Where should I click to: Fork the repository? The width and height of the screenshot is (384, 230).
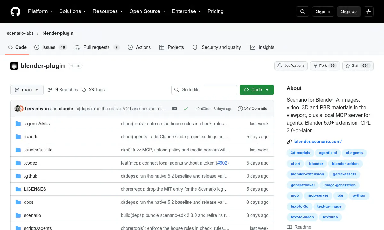click(x=325, y=66)
